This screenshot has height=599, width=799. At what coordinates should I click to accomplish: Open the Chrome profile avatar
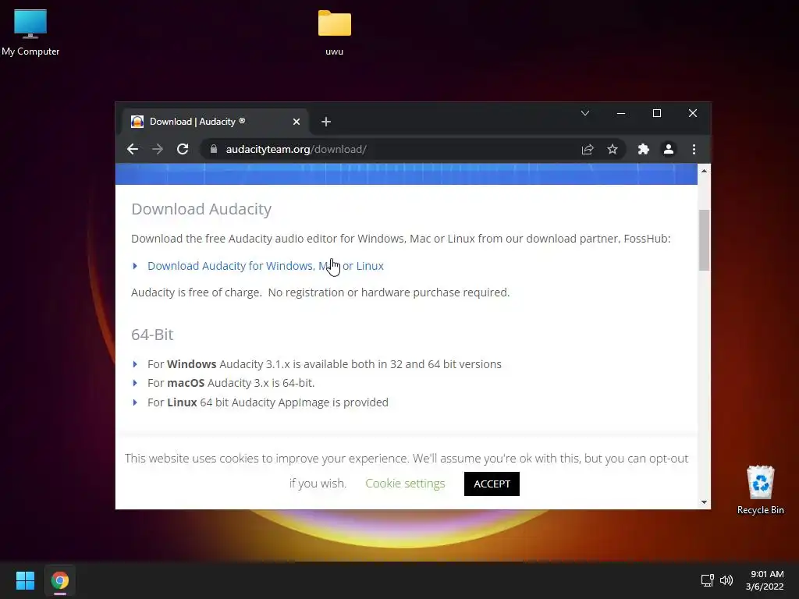(669, 149)
